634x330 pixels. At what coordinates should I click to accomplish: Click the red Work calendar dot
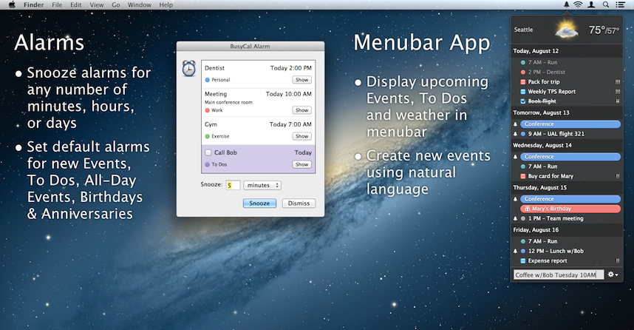pyautogui.click(x=208, y=110)
